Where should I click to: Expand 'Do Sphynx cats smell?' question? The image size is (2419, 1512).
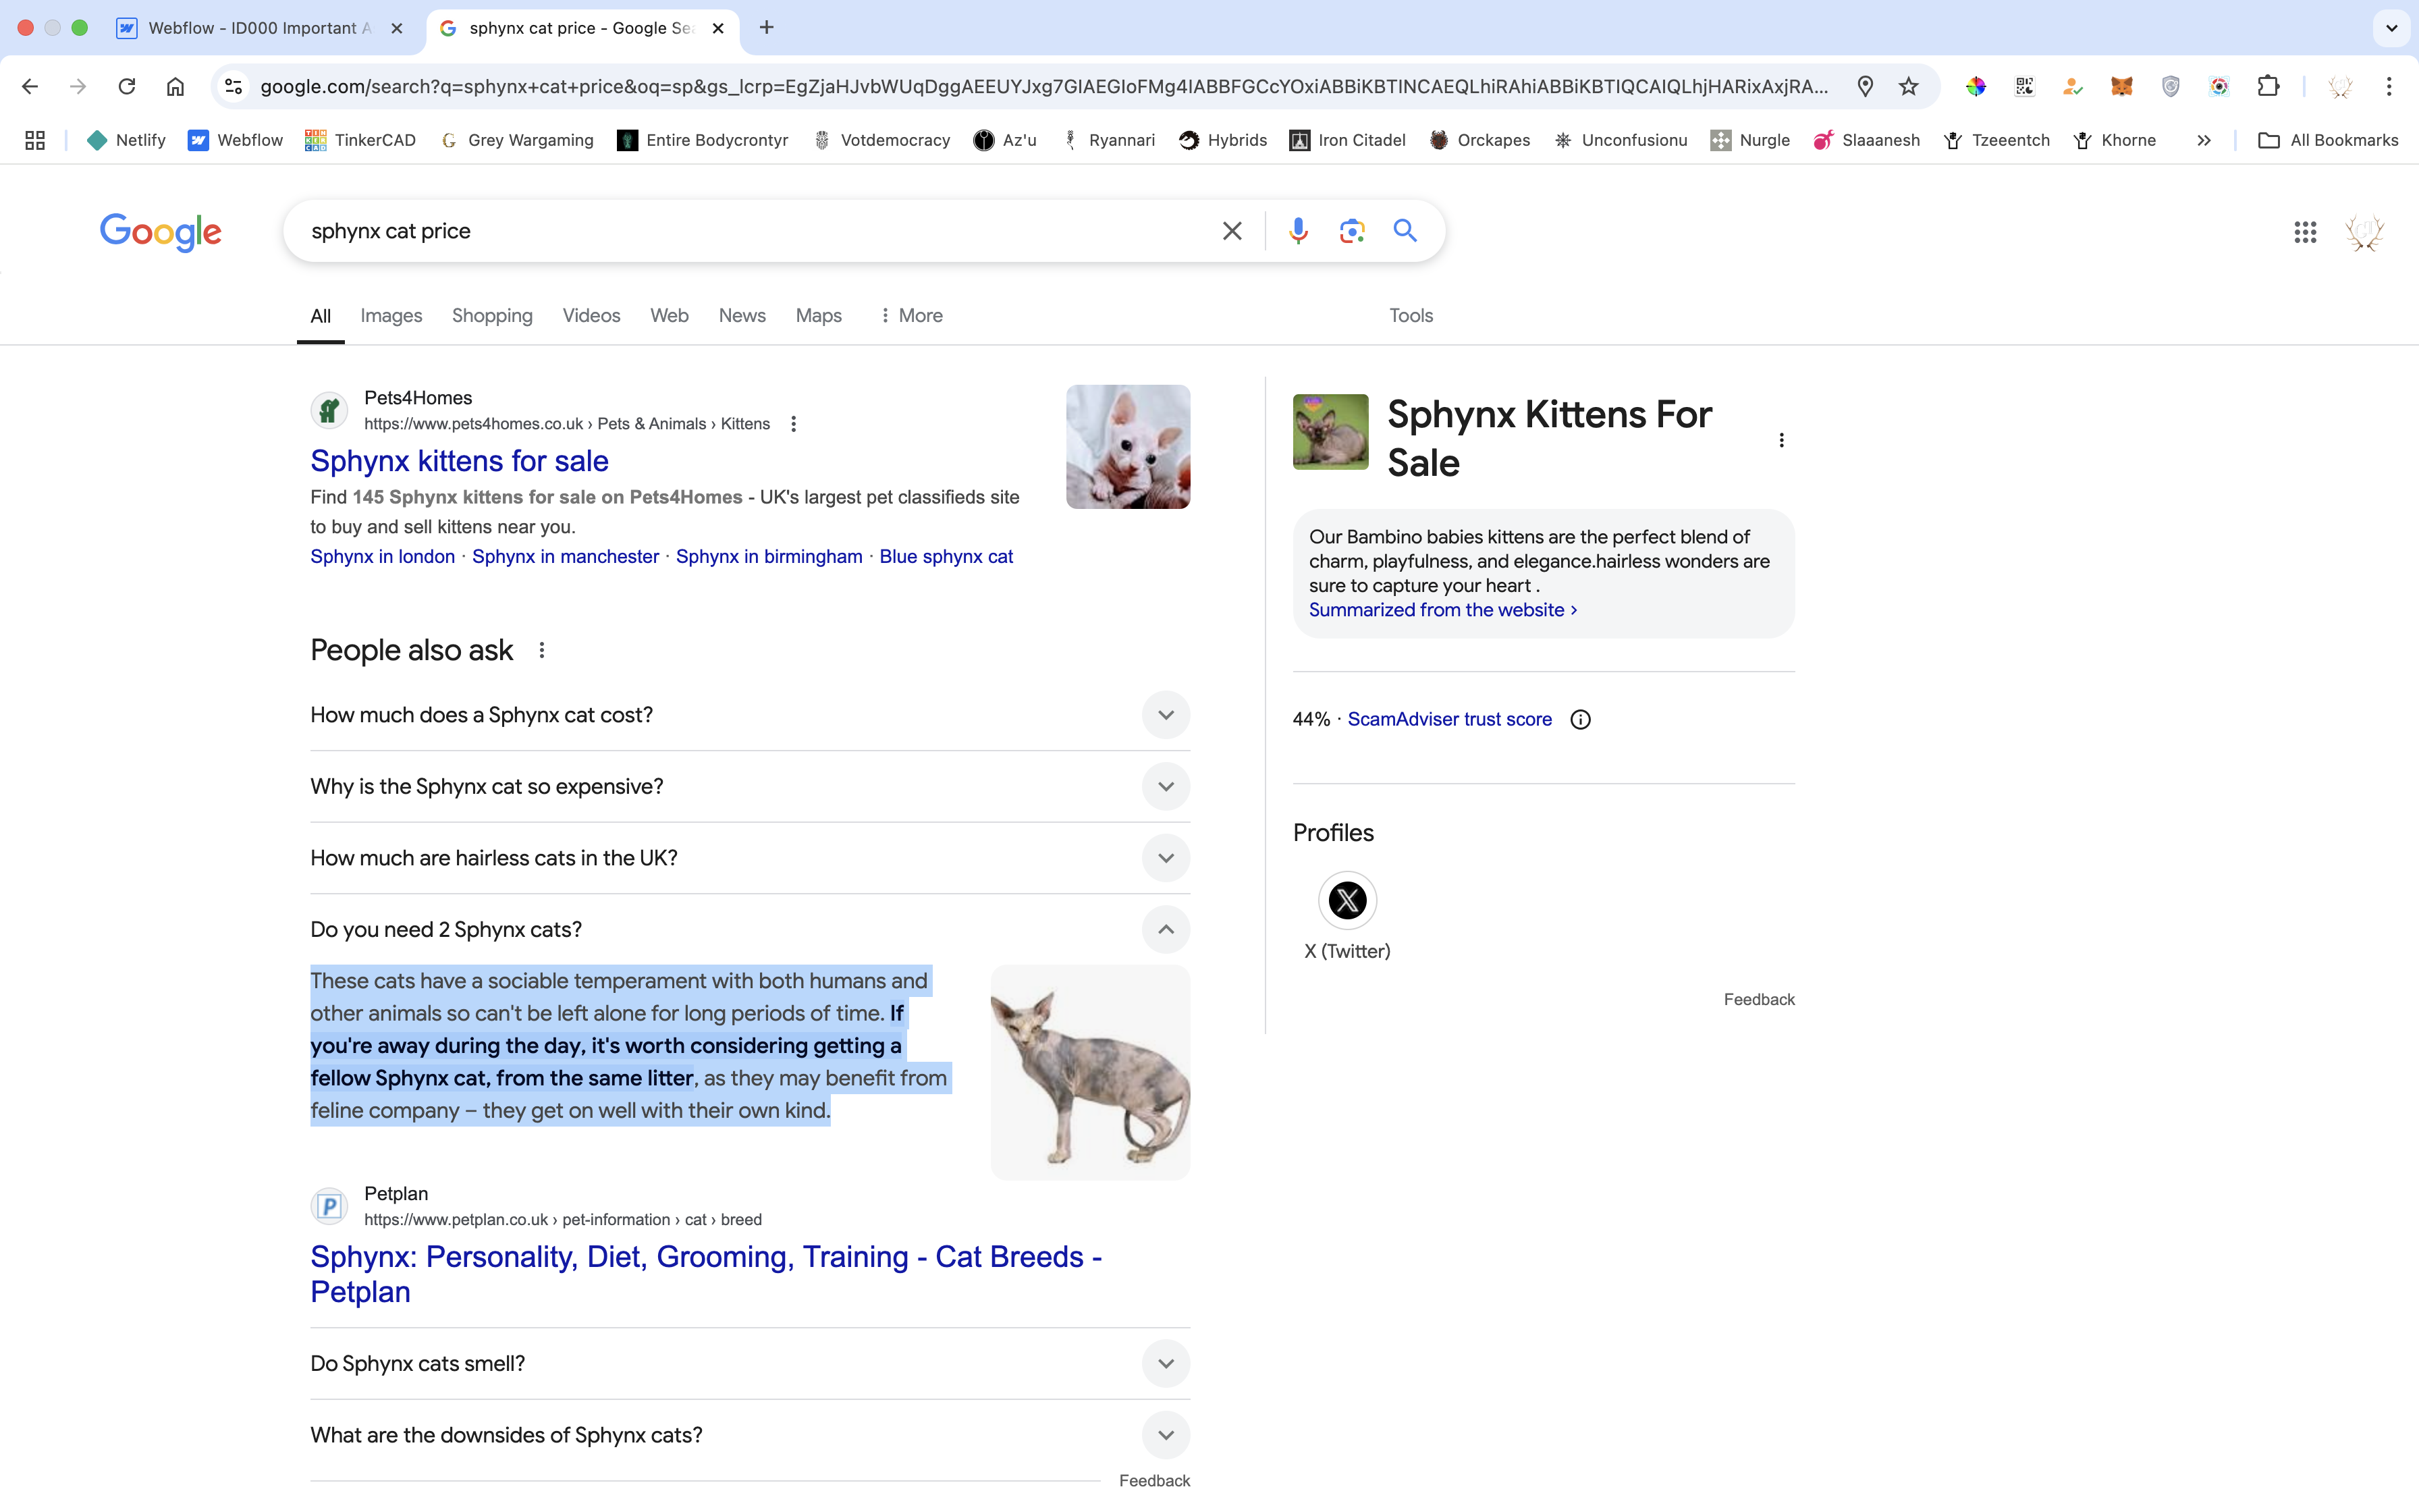pos(1164,1364)
